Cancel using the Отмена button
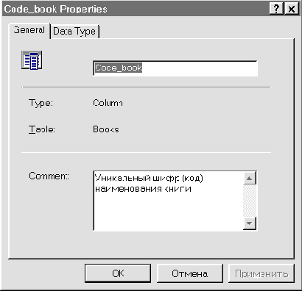Image resolution: width=302 pixels, height=291 pixels. coord(189,273)
